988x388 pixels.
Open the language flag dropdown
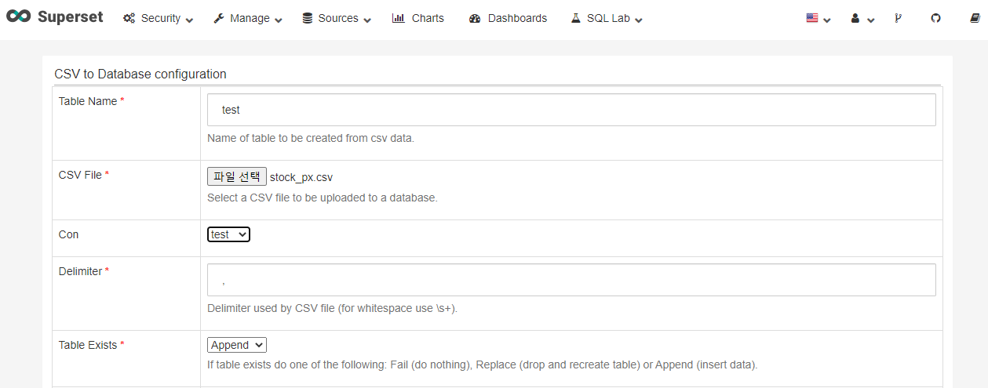point(818,18)
